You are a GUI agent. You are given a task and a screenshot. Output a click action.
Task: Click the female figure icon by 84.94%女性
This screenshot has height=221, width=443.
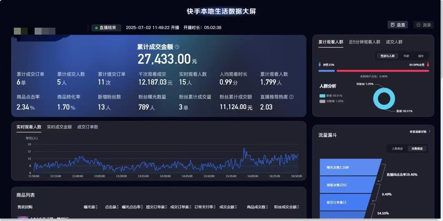coord(428,65)
